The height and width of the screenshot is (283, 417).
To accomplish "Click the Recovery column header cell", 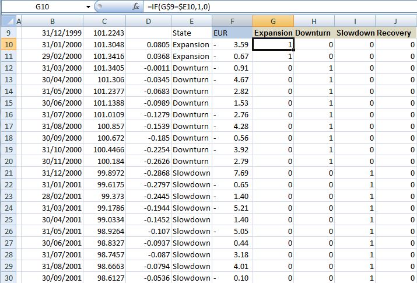I will coord(396,33).
